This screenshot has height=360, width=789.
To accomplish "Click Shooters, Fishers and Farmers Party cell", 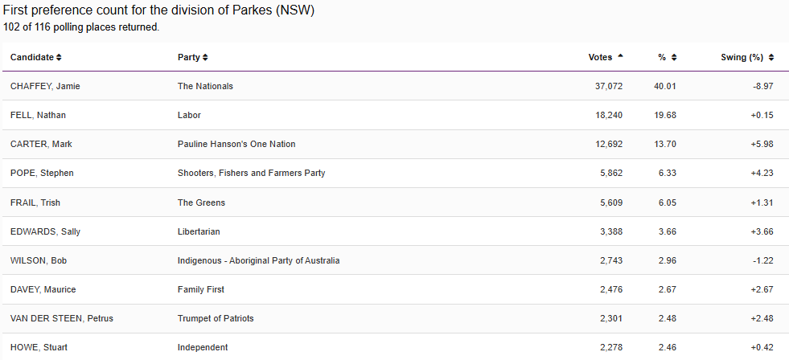I will tap(251, 173).
